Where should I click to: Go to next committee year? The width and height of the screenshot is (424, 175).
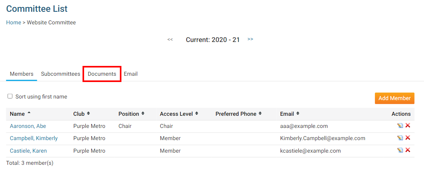click(x=250, y=40)
